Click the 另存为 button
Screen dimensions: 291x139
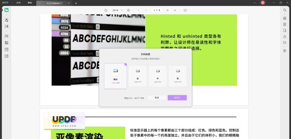pyautogui.click(x=177, y=97)
